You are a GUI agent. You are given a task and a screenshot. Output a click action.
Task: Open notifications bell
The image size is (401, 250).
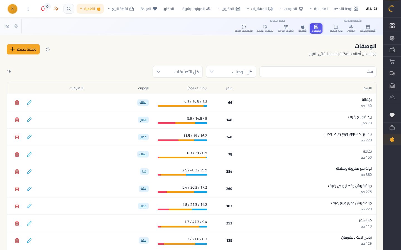tap(43, 9)
